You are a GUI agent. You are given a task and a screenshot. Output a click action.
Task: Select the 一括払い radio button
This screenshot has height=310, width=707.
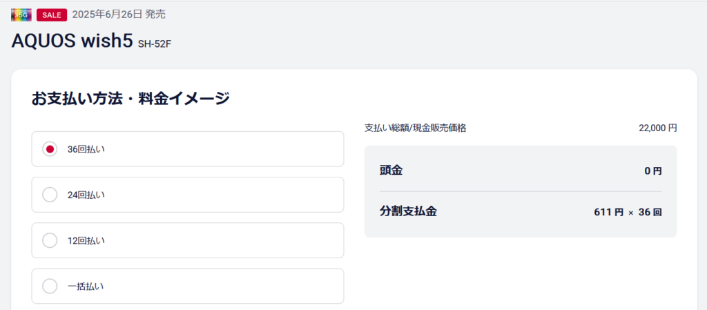pos(50,286)
